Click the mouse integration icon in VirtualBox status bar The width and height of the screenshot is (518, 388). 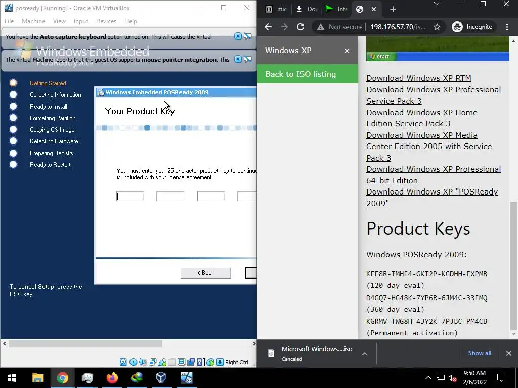pos(210,362)
